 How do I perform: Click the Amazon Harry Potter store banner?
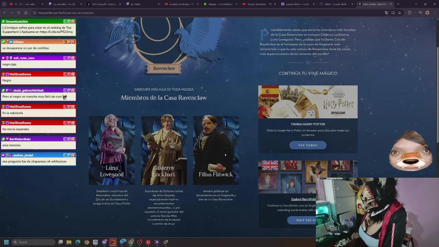(x=308, y=102)
